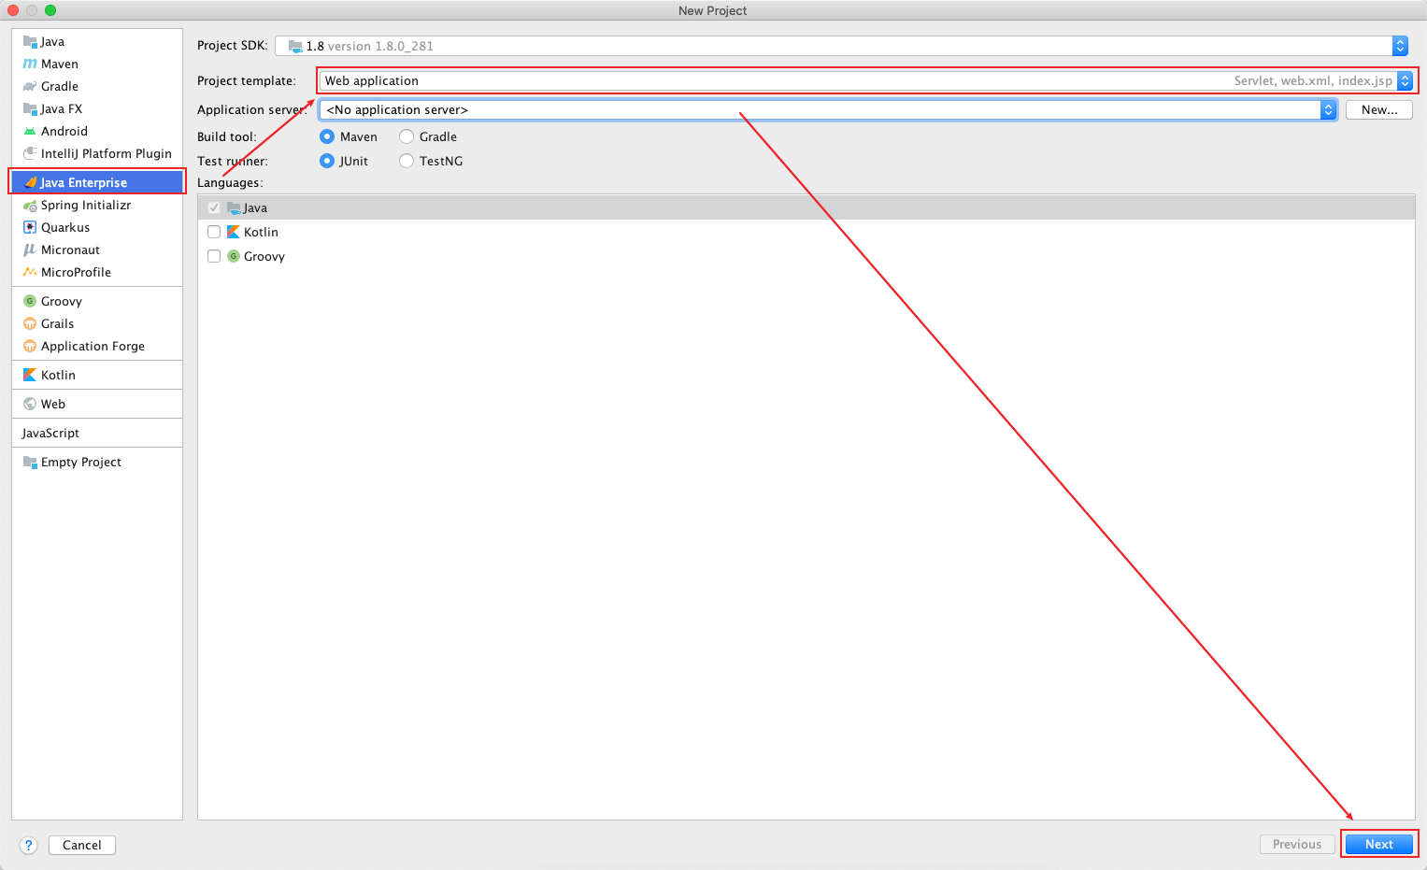Click New... application server button
Viewport: 1427px width, 870px height.
[x=1379, y=109]
